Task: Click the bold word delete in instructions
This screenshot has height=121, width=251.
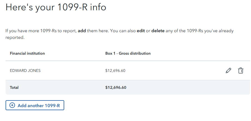Action: pos(158,31)
